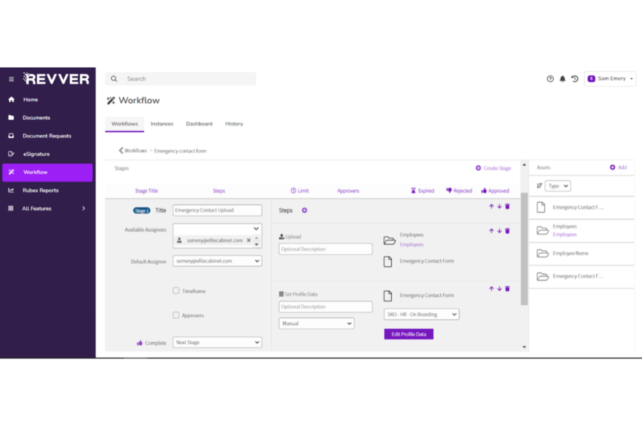Open Default Assignee dropdown
The width and height of the screenshot is (642, 428).
217,261
